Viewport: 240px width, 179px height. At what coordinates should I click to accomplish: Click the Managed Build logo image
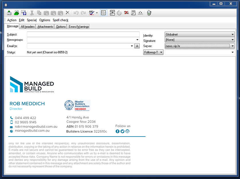point(32,84)
